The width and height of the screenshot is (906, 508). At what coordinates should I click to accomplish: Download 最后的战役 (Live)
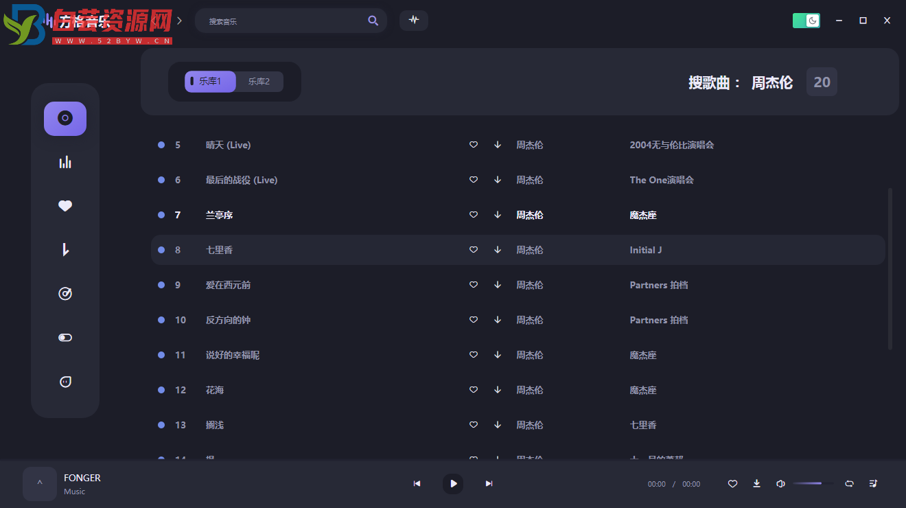(x=498, y=180)
